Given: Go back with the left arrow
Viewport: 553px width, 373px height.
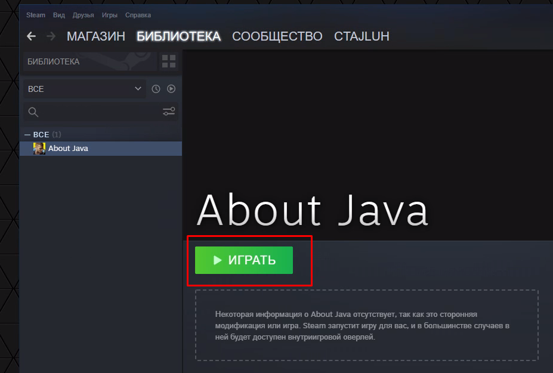Looking at the screenshot, I should 32,36.
